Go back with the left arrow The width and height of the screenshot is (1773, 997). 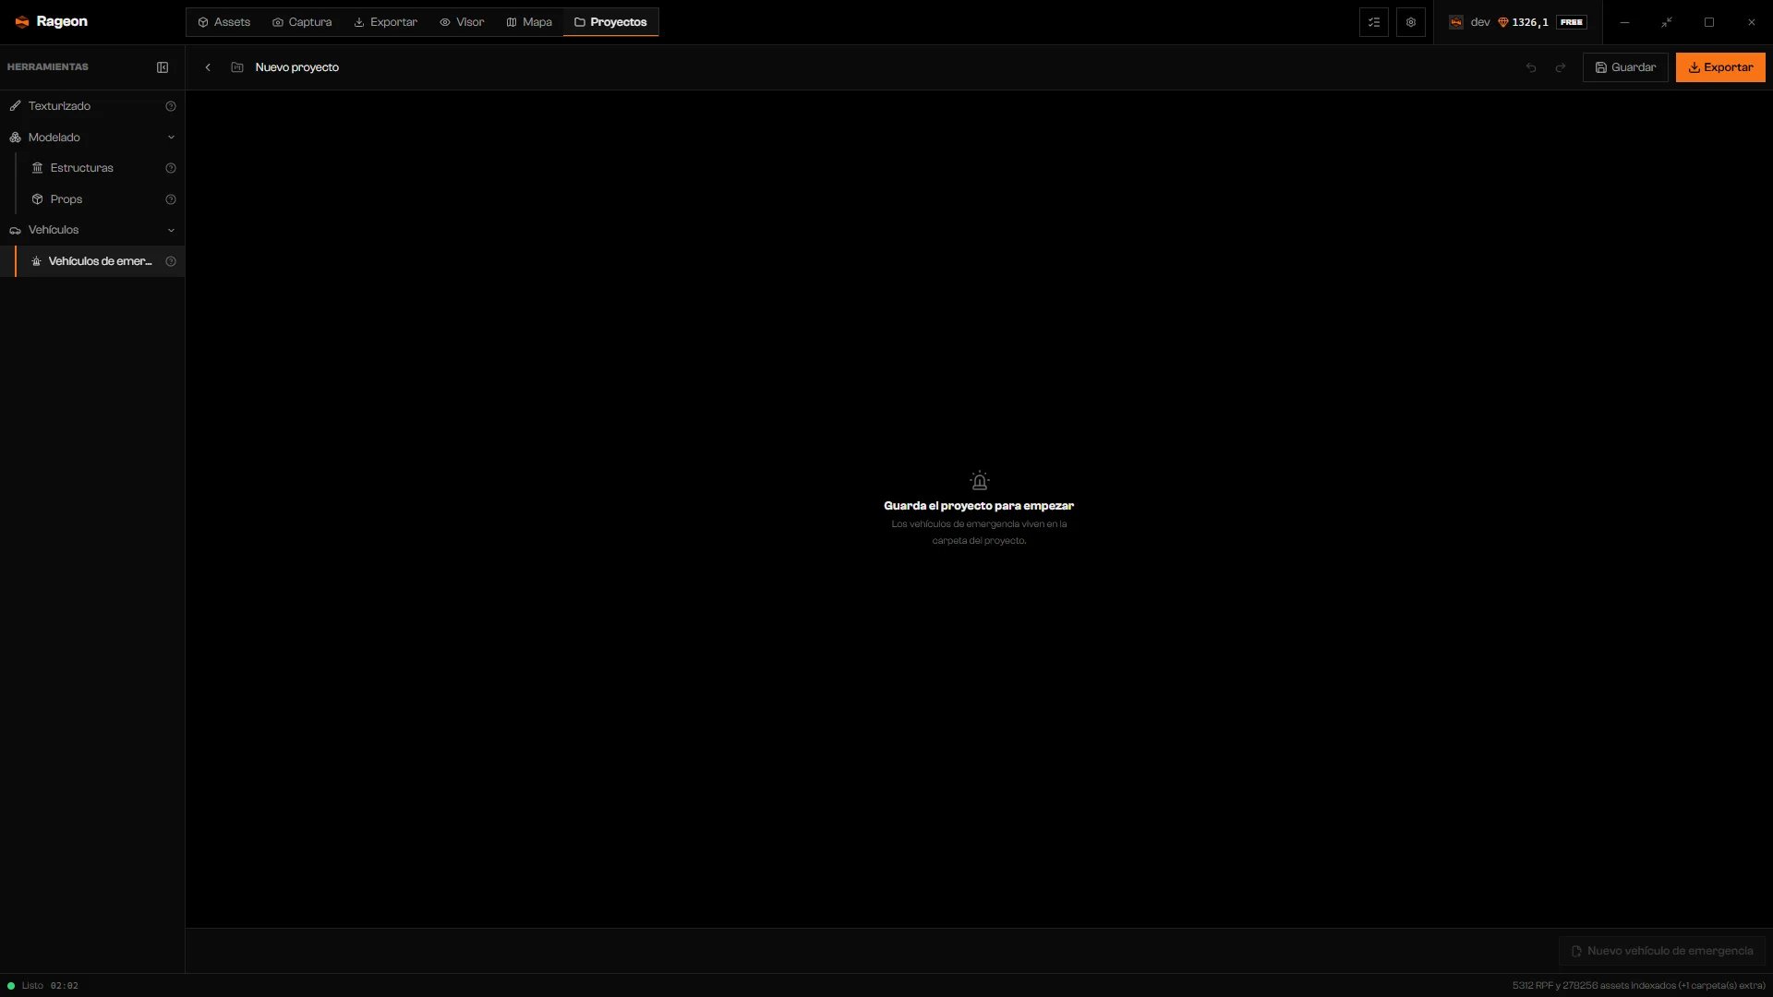[x=208, y=67]
